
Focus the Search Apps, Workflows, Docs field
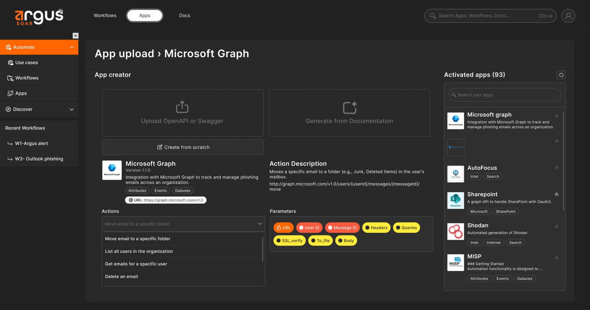[x=490, y=16]
